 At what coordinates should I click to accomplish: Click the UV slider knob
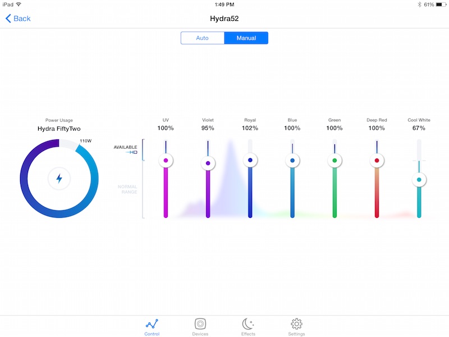166,161
